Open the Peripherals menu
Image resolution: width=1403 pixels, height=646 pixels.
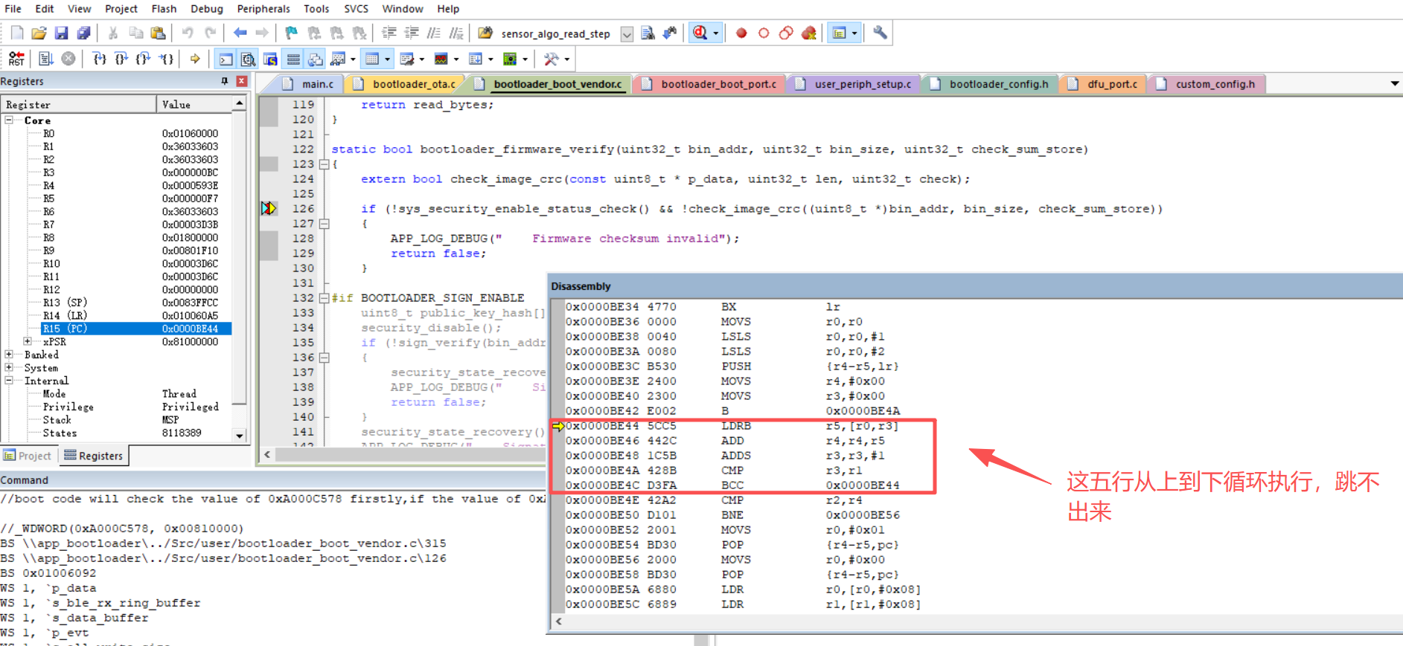click(x=263, y=9)
